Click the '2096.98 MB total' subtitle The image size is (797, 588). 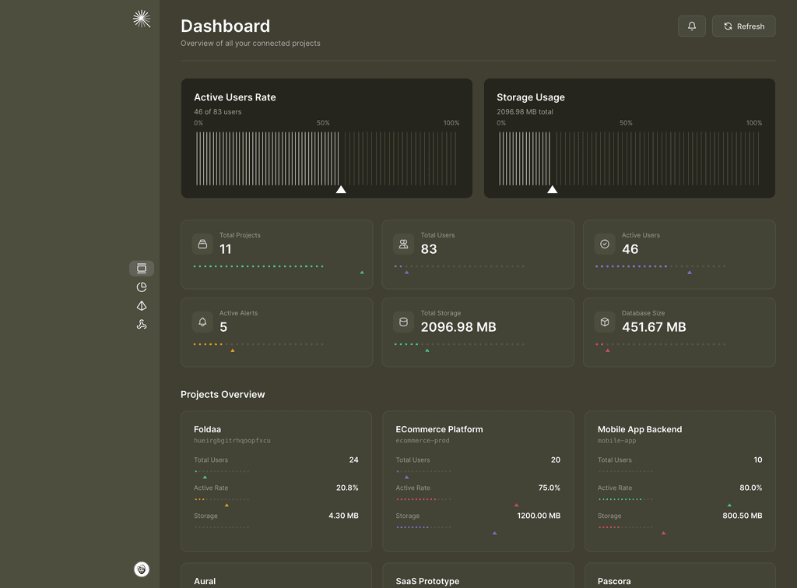pyautogui.click(x=525, y=112)
